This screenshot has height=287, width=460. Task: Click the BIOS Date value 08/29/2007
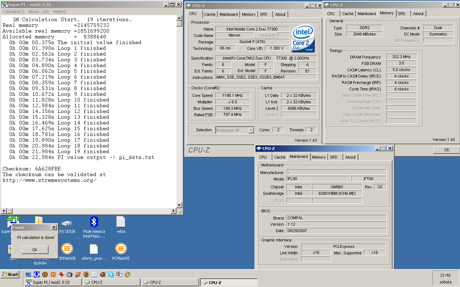click(336, 231)
